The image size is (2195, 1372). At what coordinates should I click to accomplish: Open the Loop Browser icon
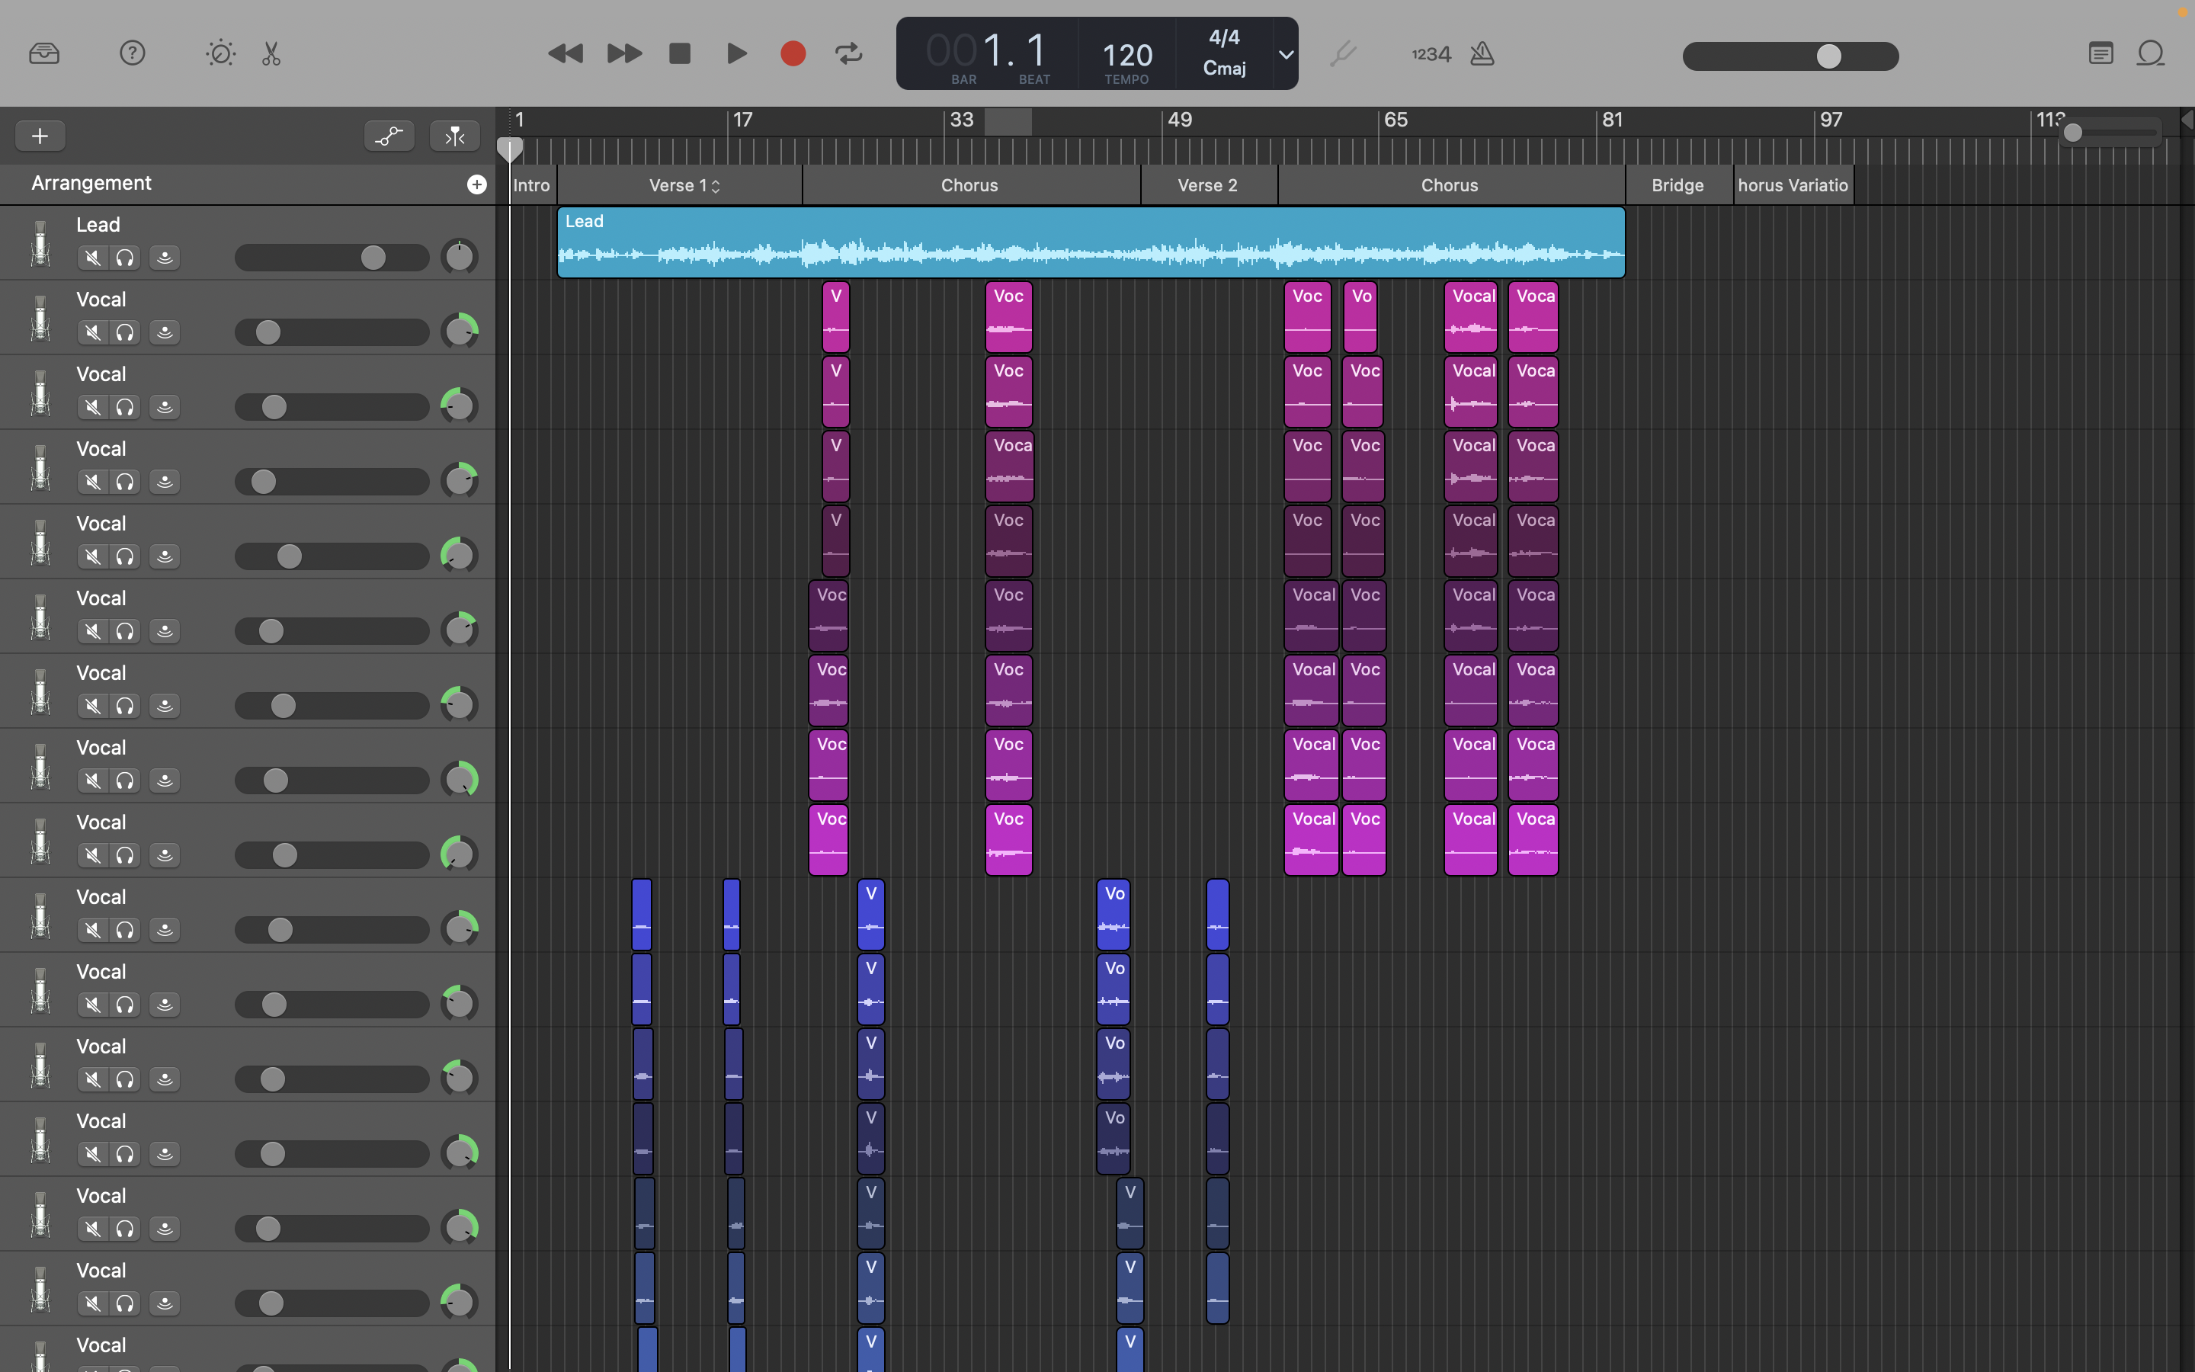(x=2152, y=53)
